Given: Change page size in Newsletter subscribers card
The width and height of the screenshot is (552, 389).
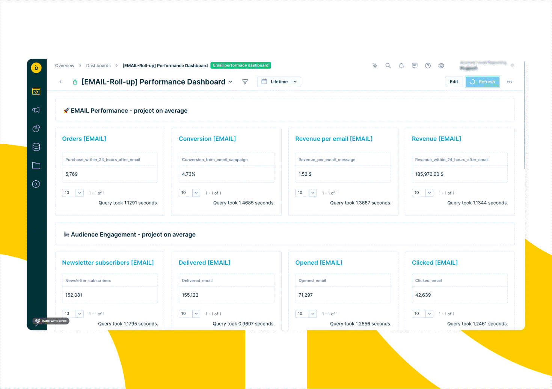Looking at the screenshot, I should point(73,314).
